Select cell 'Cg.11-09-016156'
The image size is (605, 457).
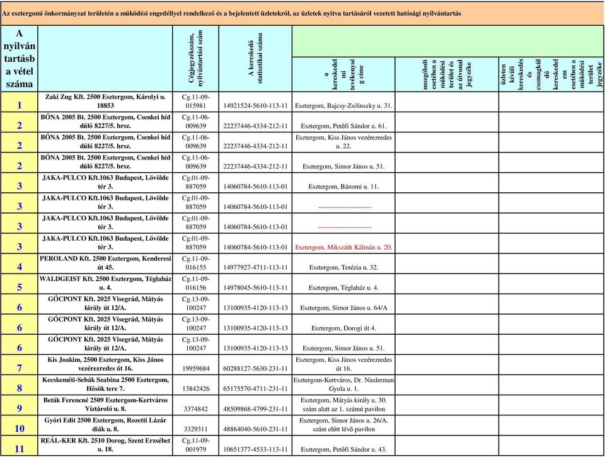point(195,284)
